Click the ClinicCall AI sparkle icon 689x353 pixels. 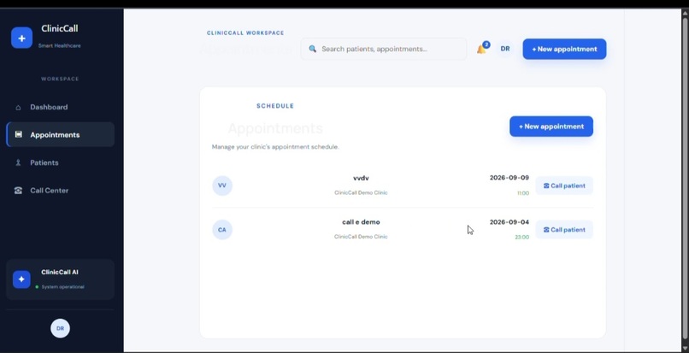coord(21,279)
